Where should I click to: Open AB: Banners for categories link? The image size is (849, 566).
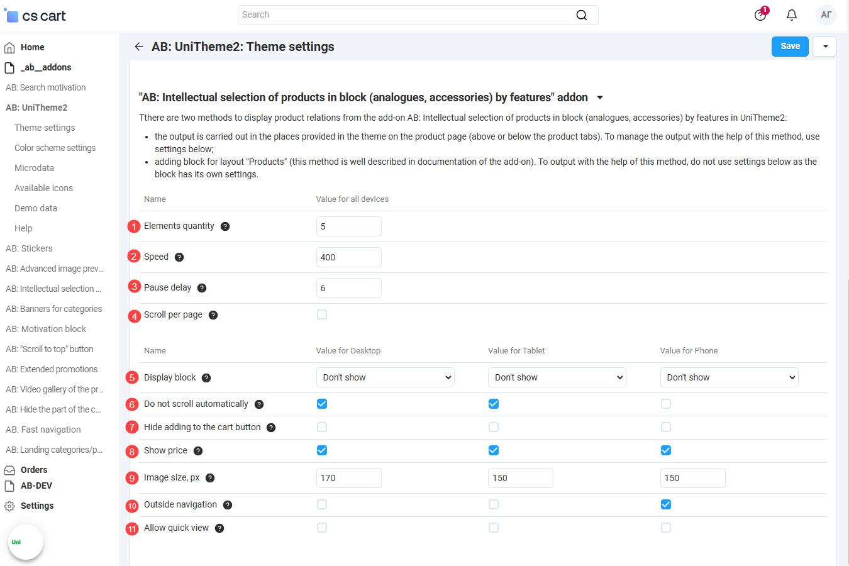53,309
